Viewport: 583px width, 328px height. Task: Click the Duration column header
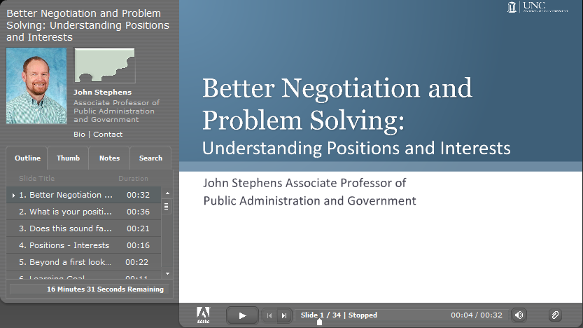tap(133, 179)
